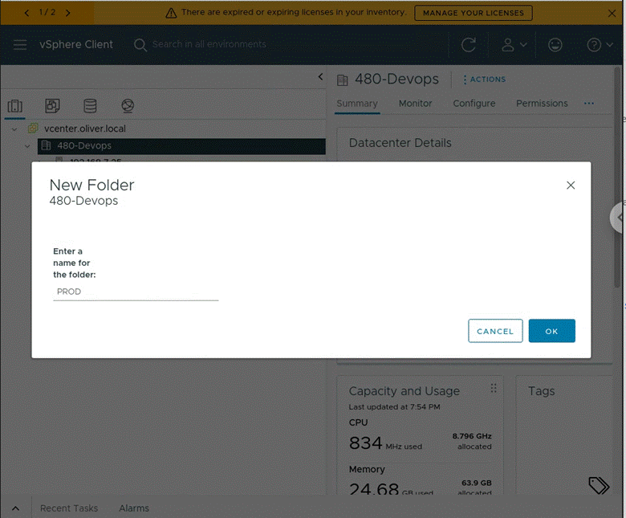Collapse 480-Devops datacenter node
The image size is (626, 518).
(27, 146)
